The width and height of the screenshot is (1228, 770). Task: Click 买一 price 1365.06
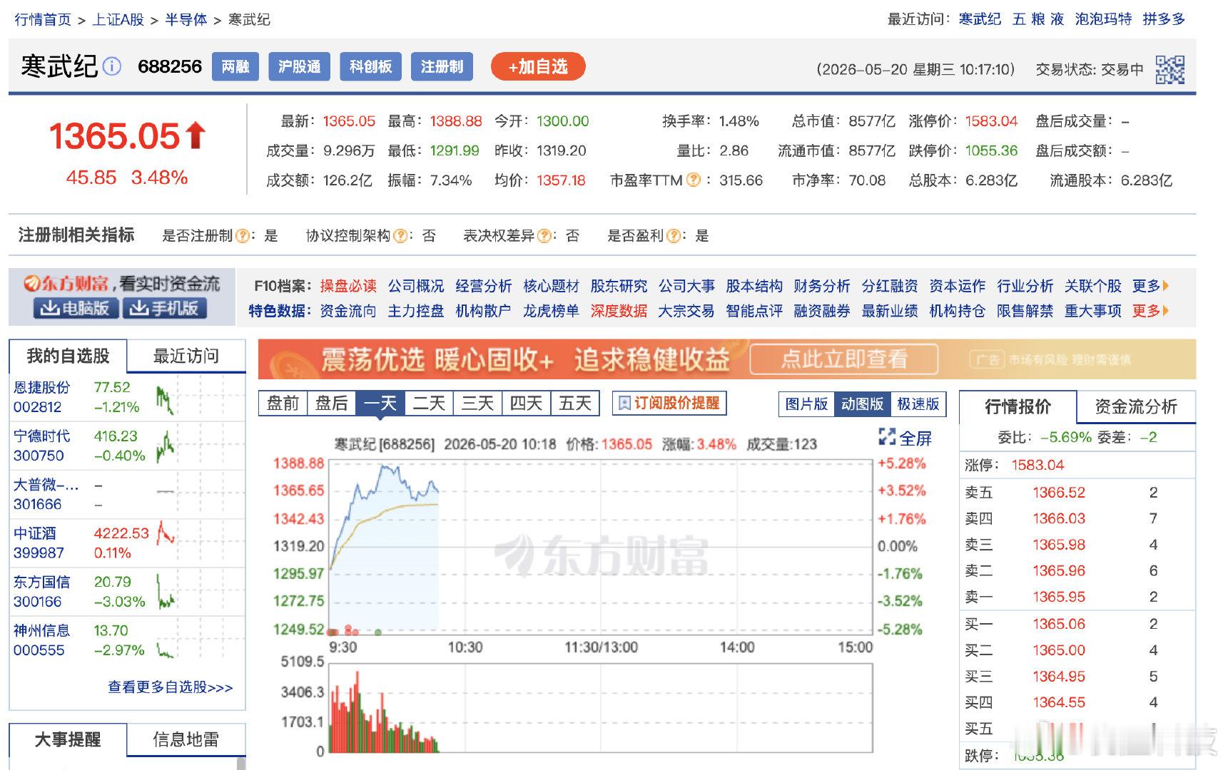pos(1059,624)
